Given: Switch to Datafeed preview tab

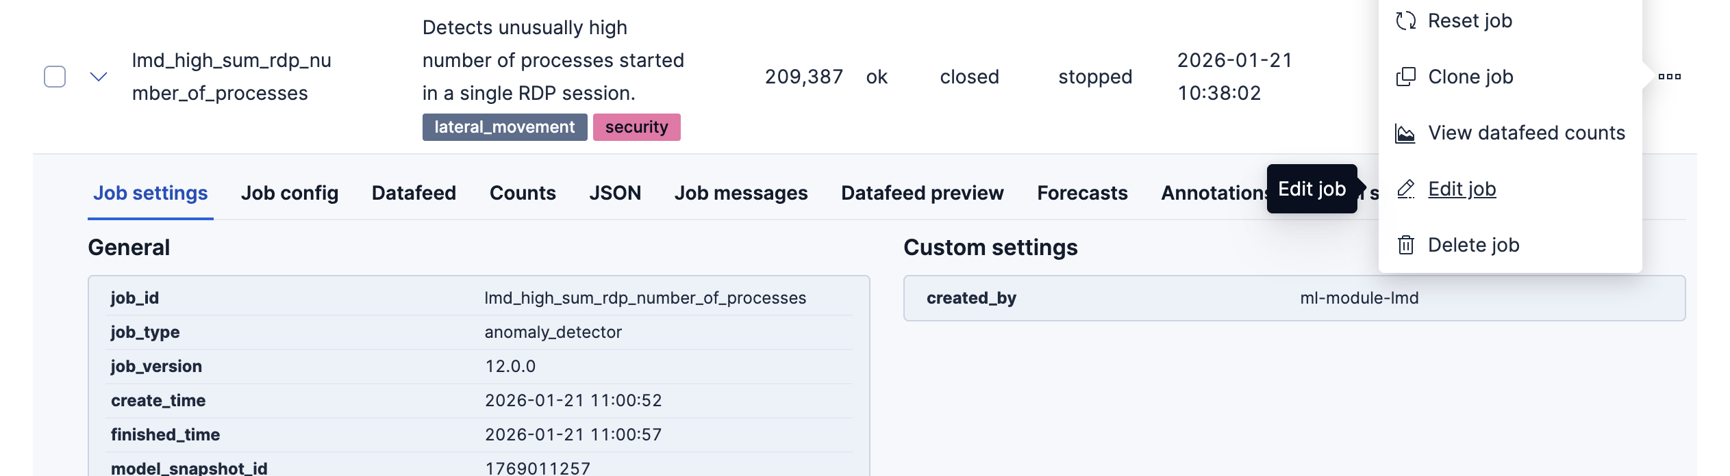Looking at the screenshot, I should (x=922, y=194).
